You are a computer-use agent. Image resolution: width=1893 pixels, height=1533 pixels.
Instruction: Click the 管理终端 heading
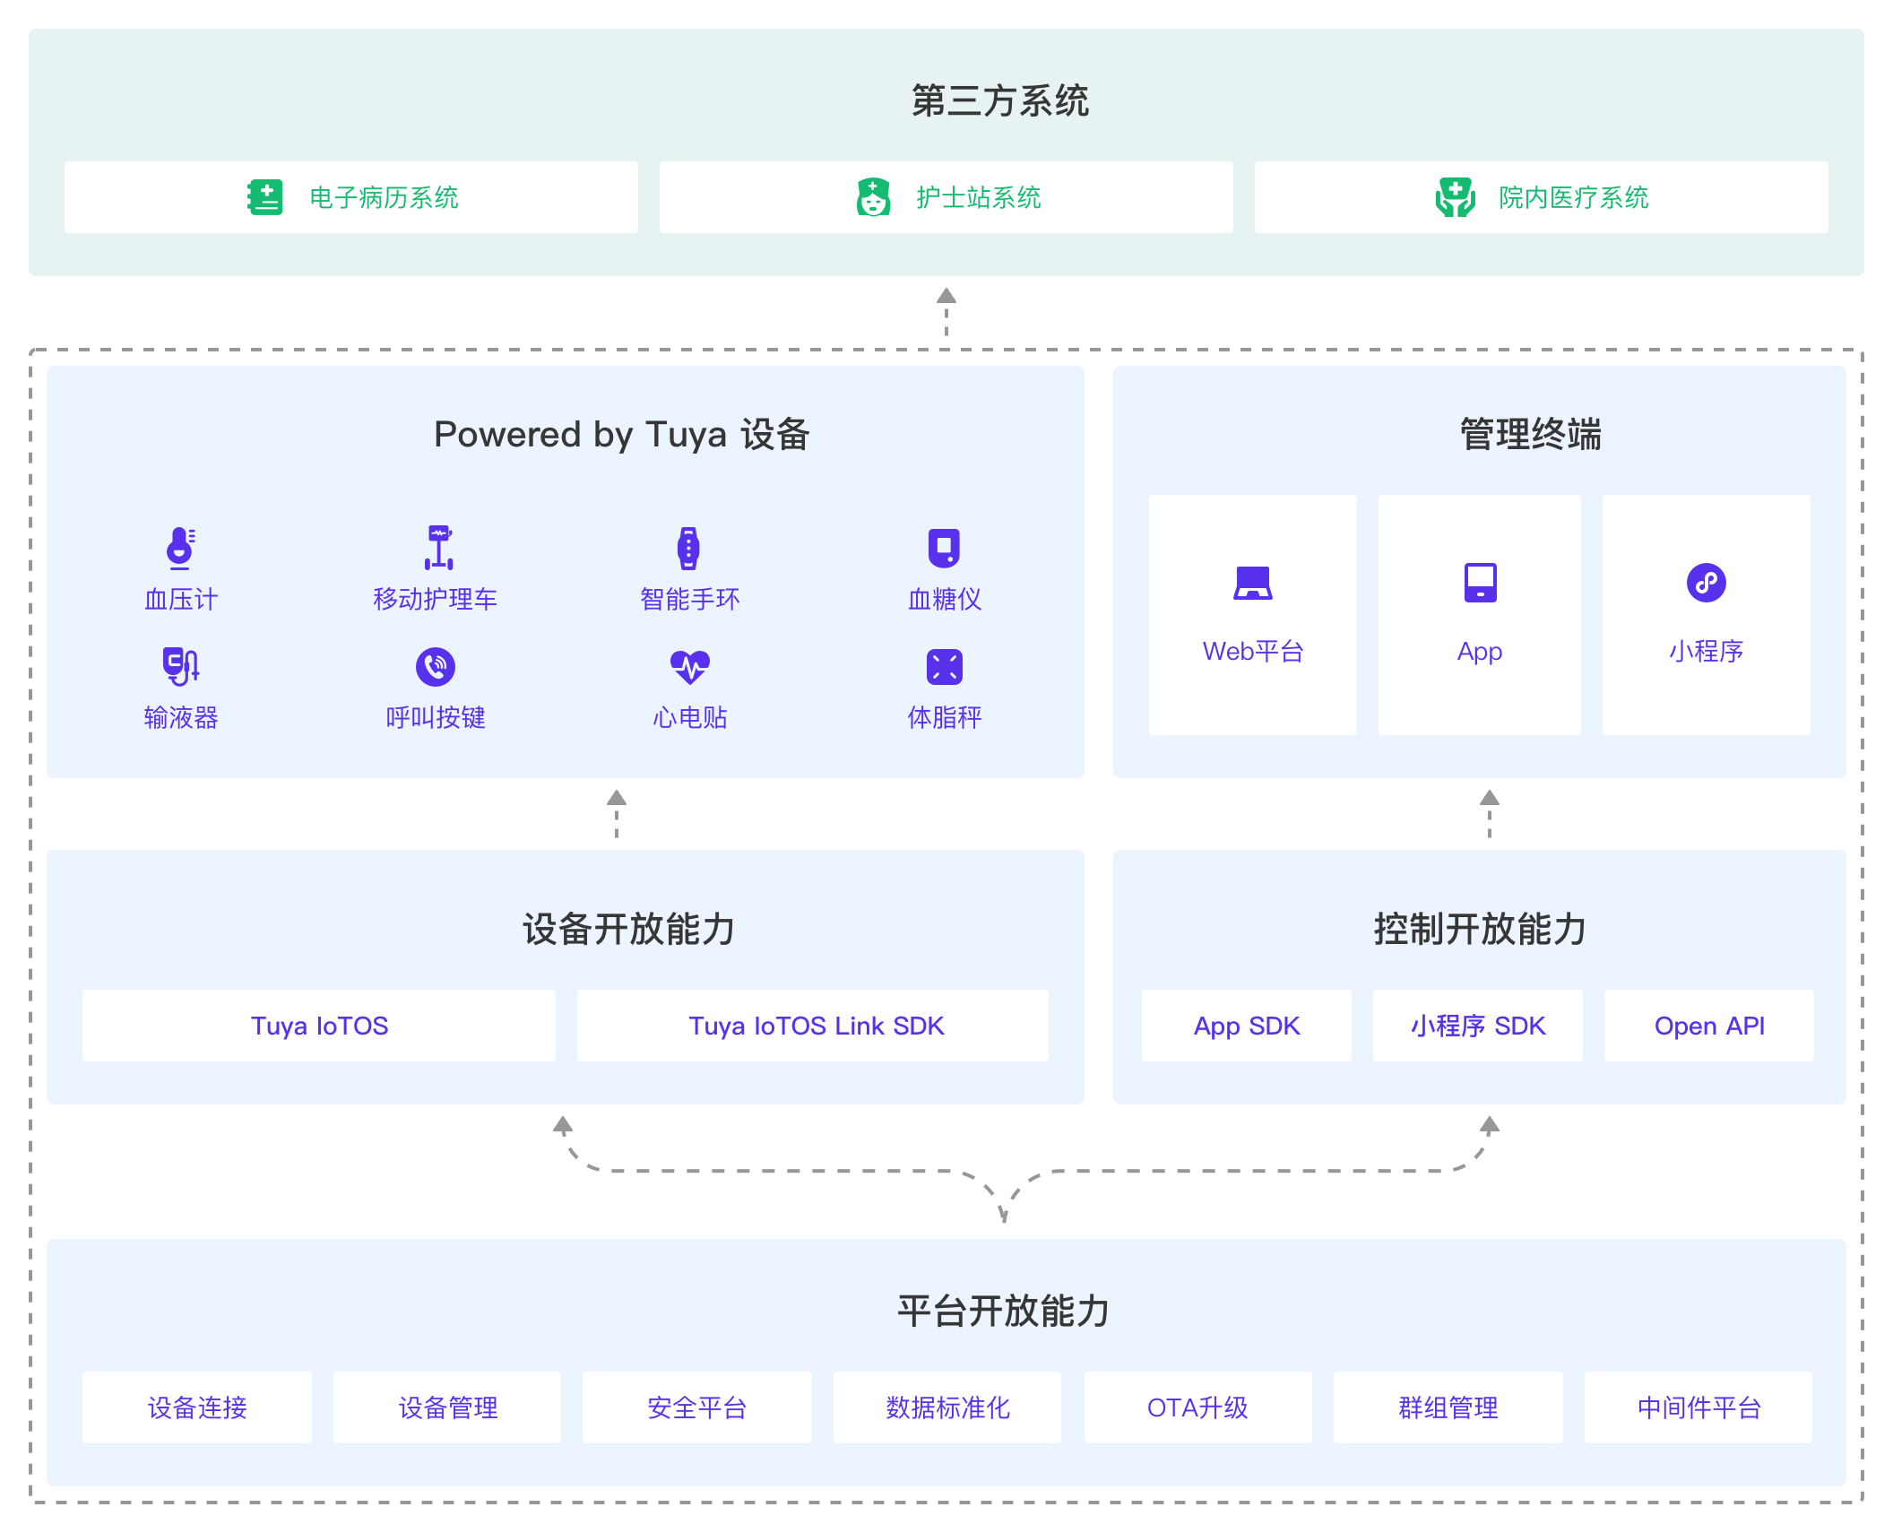1531,435
